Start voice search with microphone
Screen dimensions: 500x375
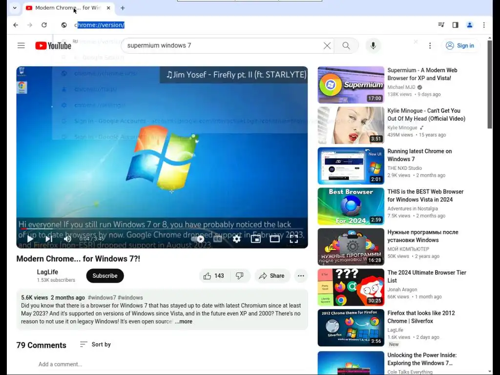(x=373, y=45)
